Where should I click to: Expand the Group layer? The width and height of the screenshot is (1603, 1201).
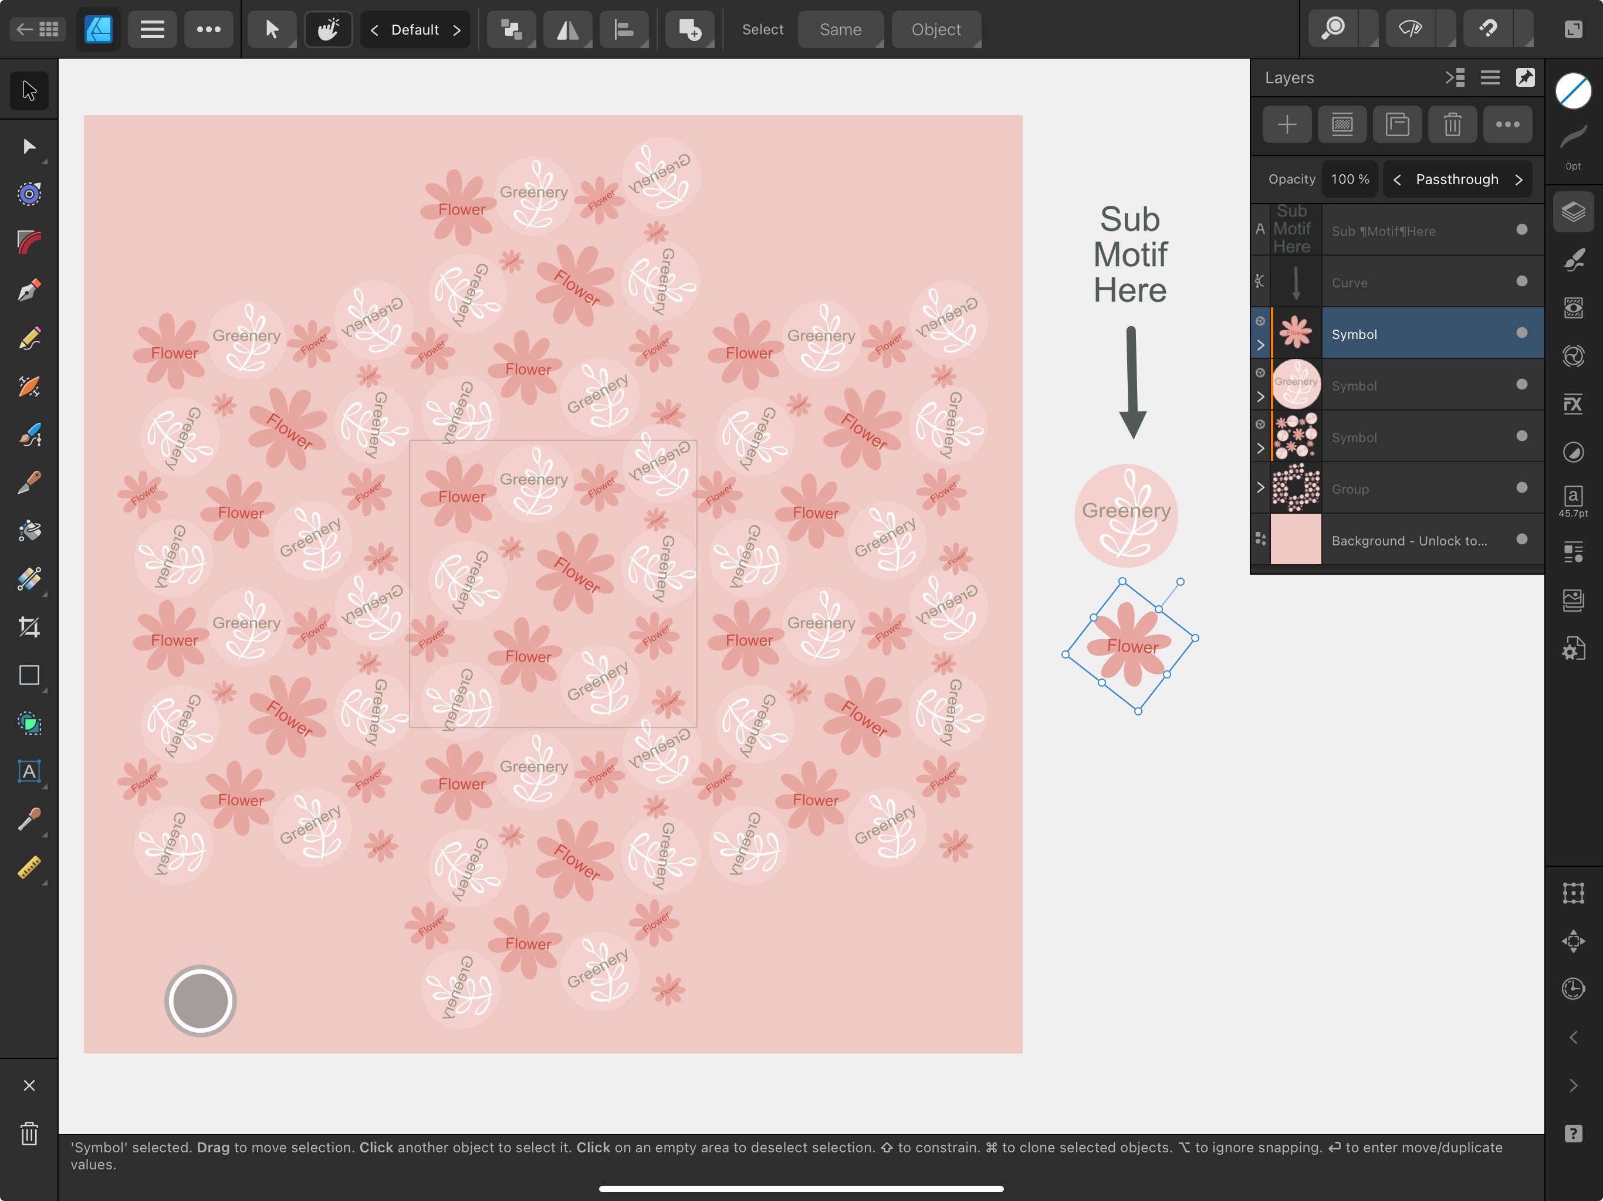tap(1260, 487)
